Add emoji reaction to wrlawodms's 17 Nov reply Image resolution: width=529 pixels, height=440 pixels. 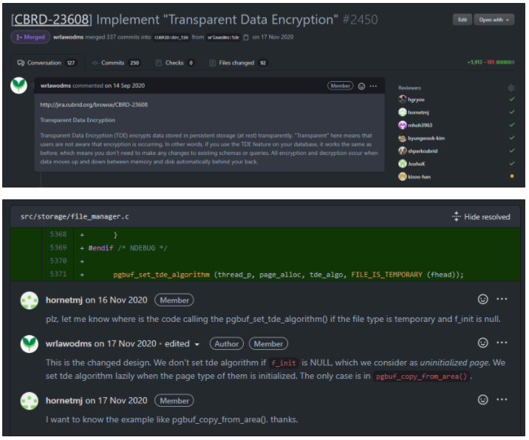click(483, 343)
